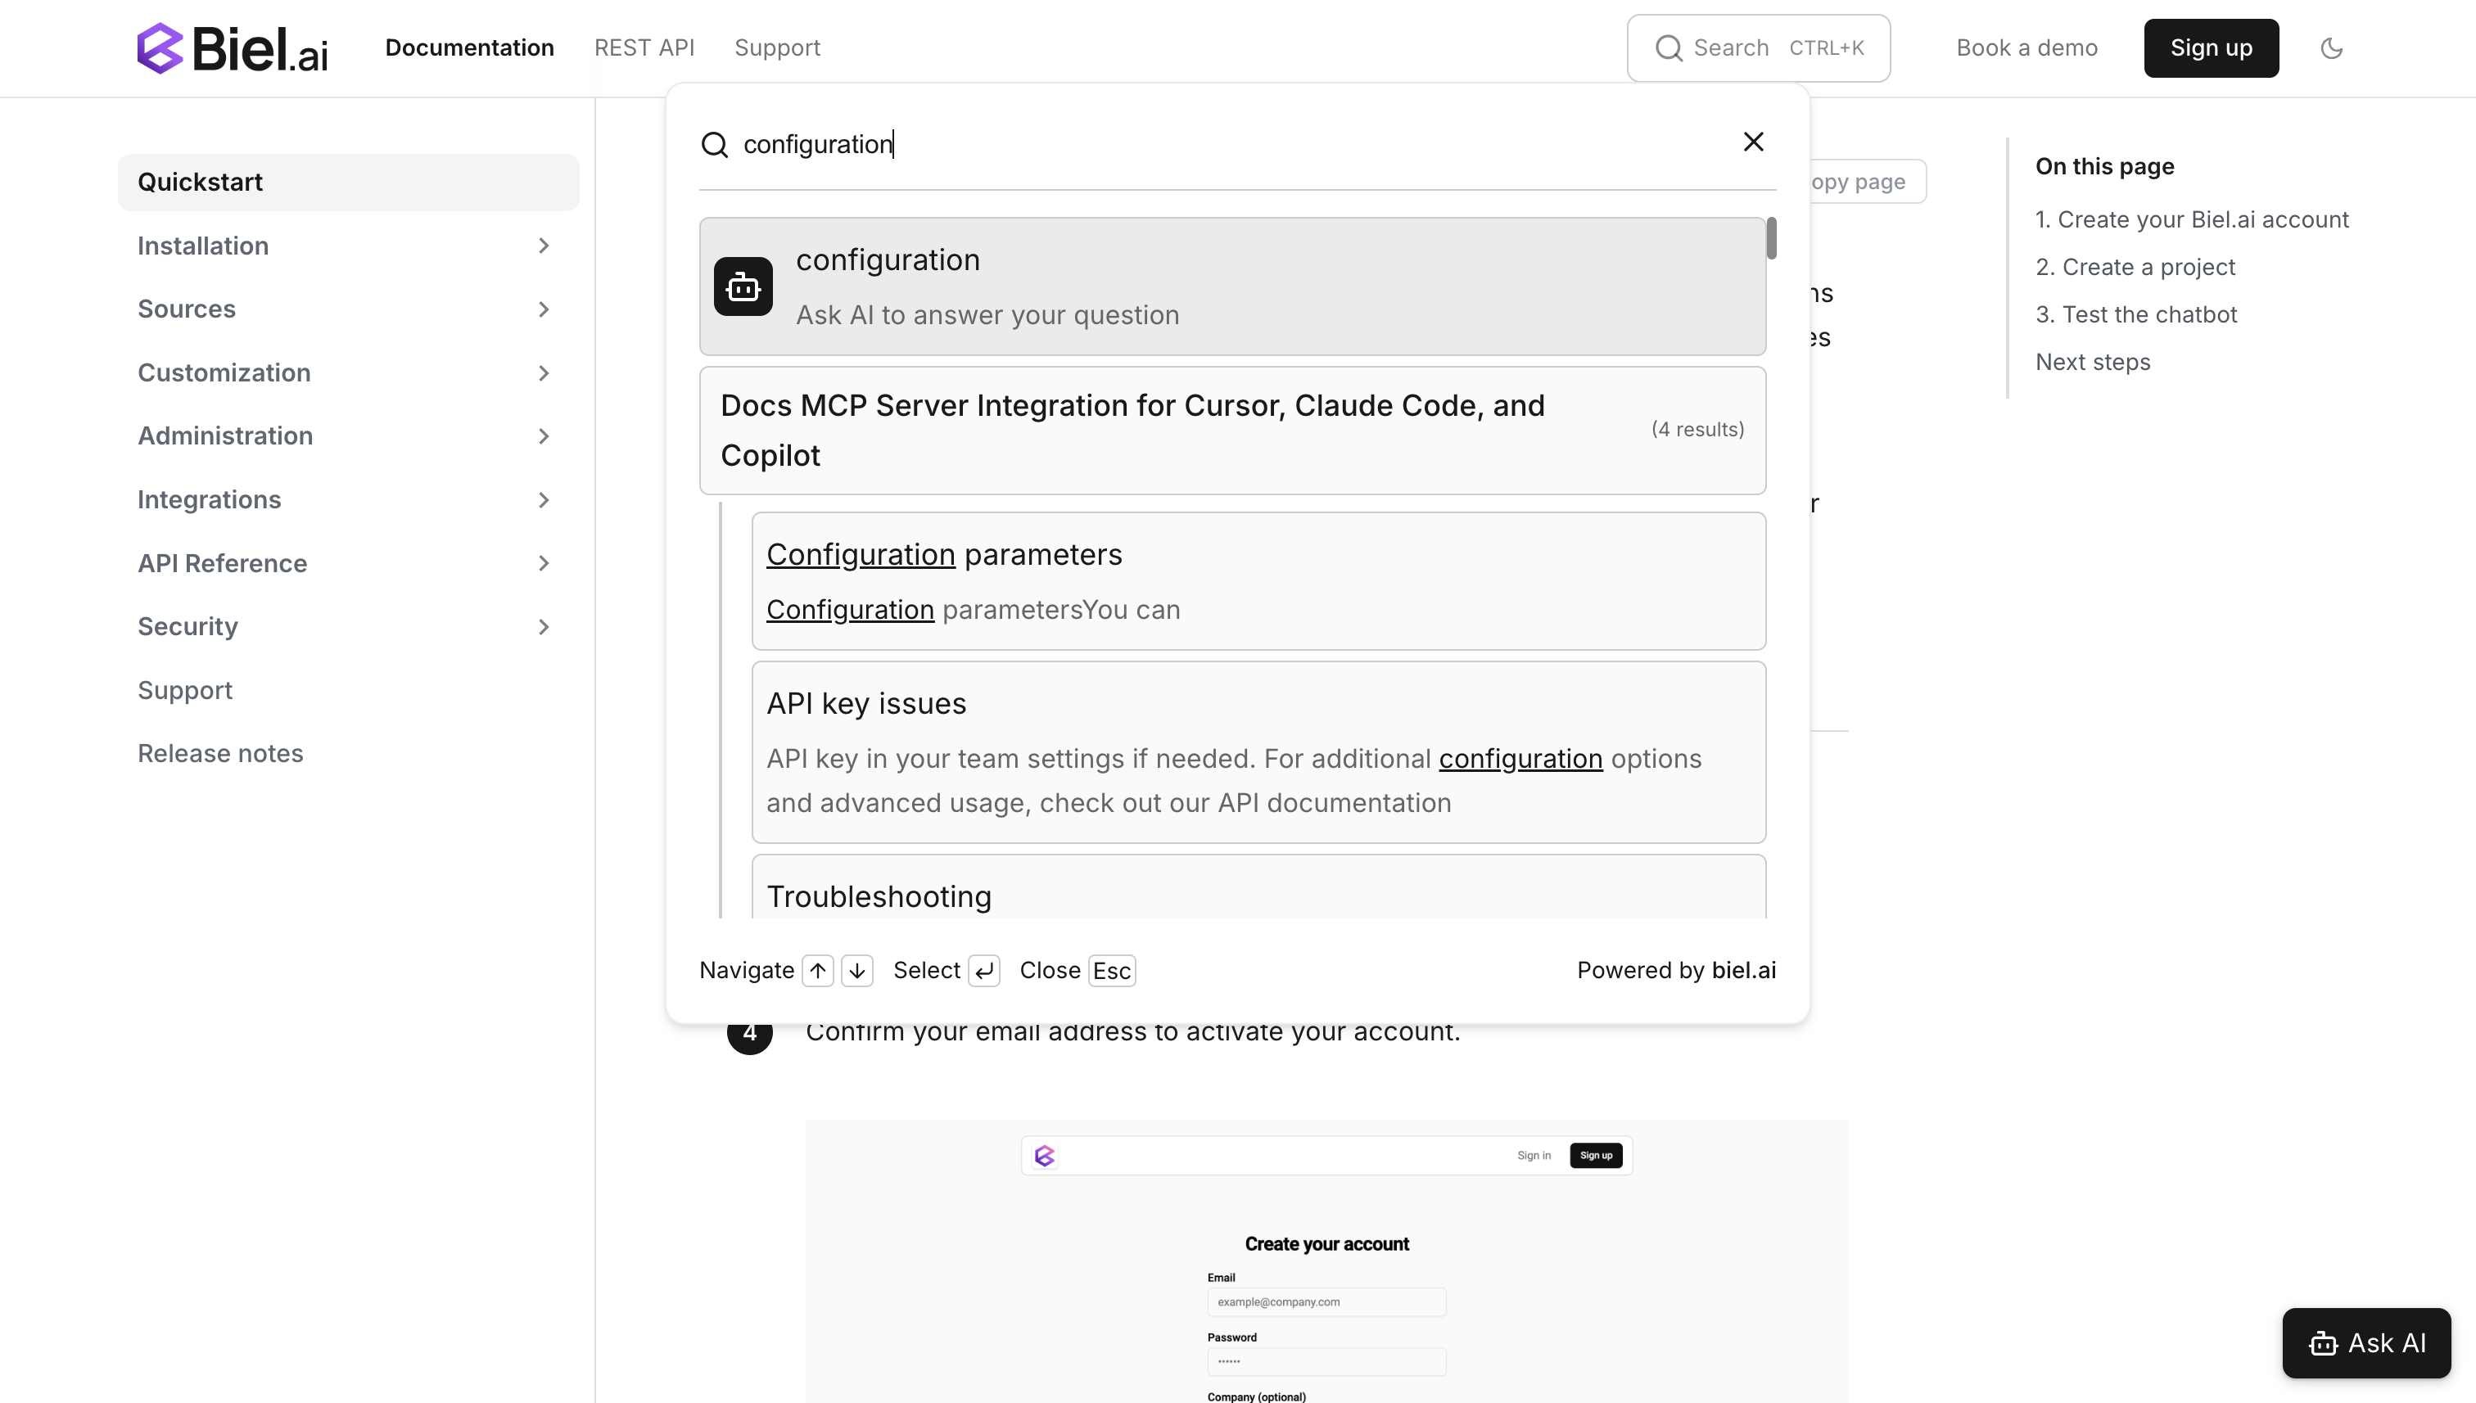Click the Sign up button
This screenshot has width=2476, height=1403.
coord(2210,48)
